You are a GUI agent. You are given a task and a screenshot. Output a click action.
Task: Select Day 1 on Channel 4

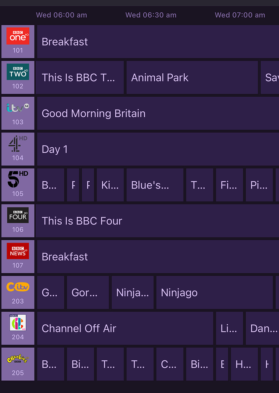[158, 149]
